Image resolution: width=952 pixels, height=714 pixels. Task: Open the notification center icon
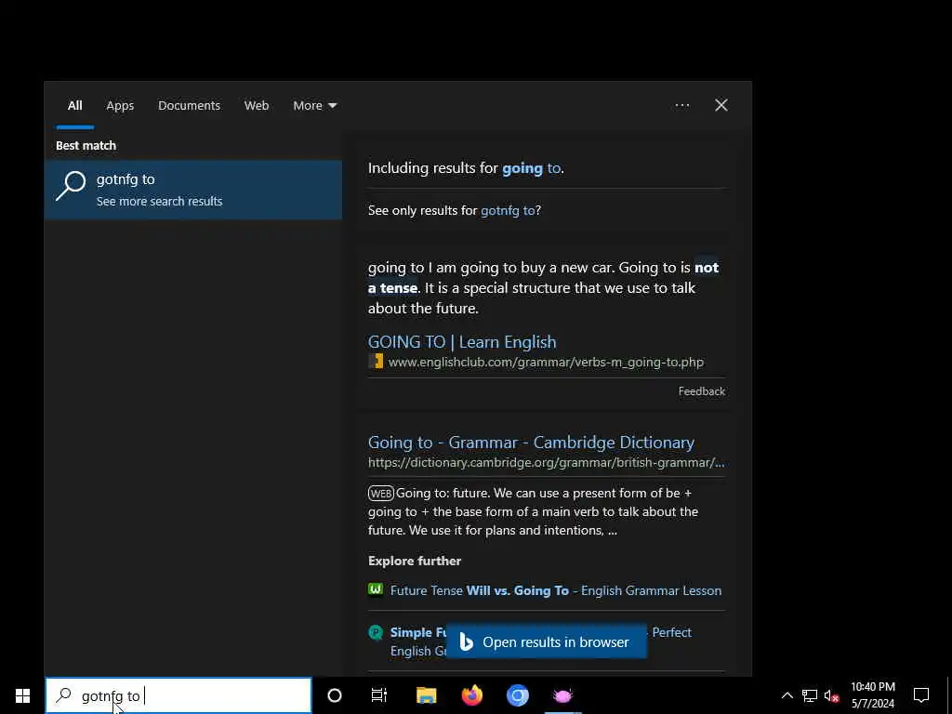(x=921, y=695)
